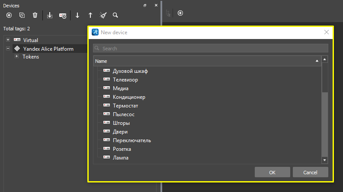Image resolution: width=343 pixels, height=192 pixels.
Task: Expand the Tokens tree node
Action: pos(17,56)
